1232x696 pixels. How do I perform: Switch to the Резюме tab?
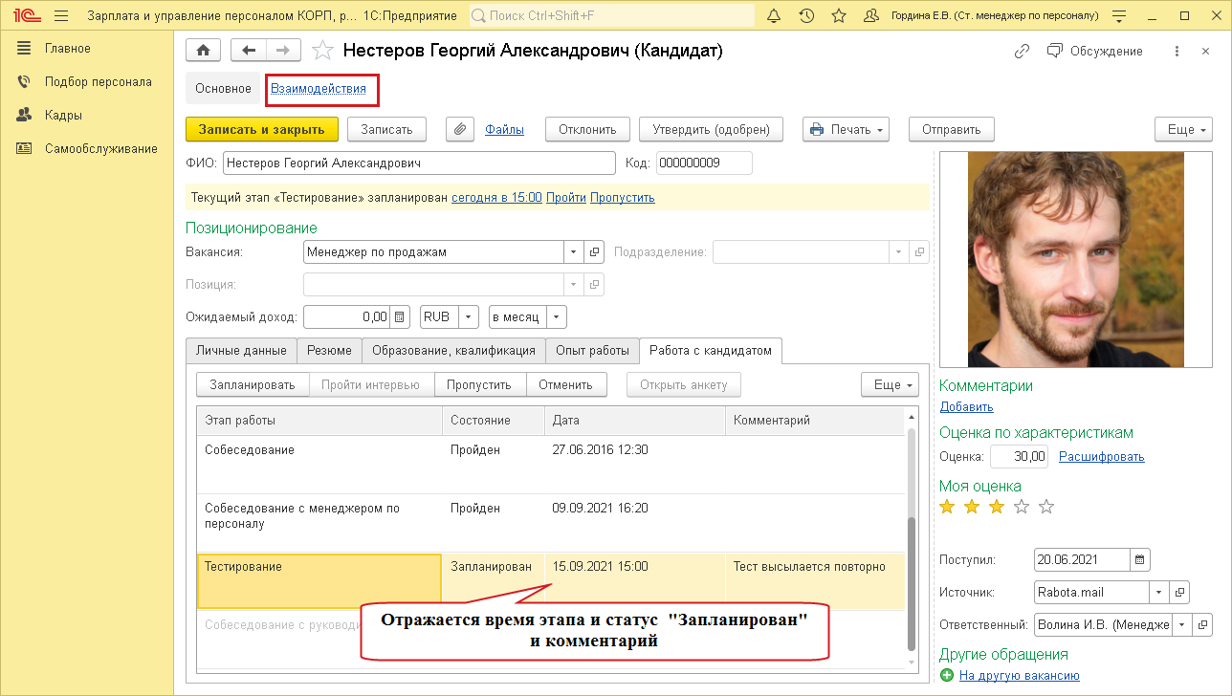(x=329, y=351)
